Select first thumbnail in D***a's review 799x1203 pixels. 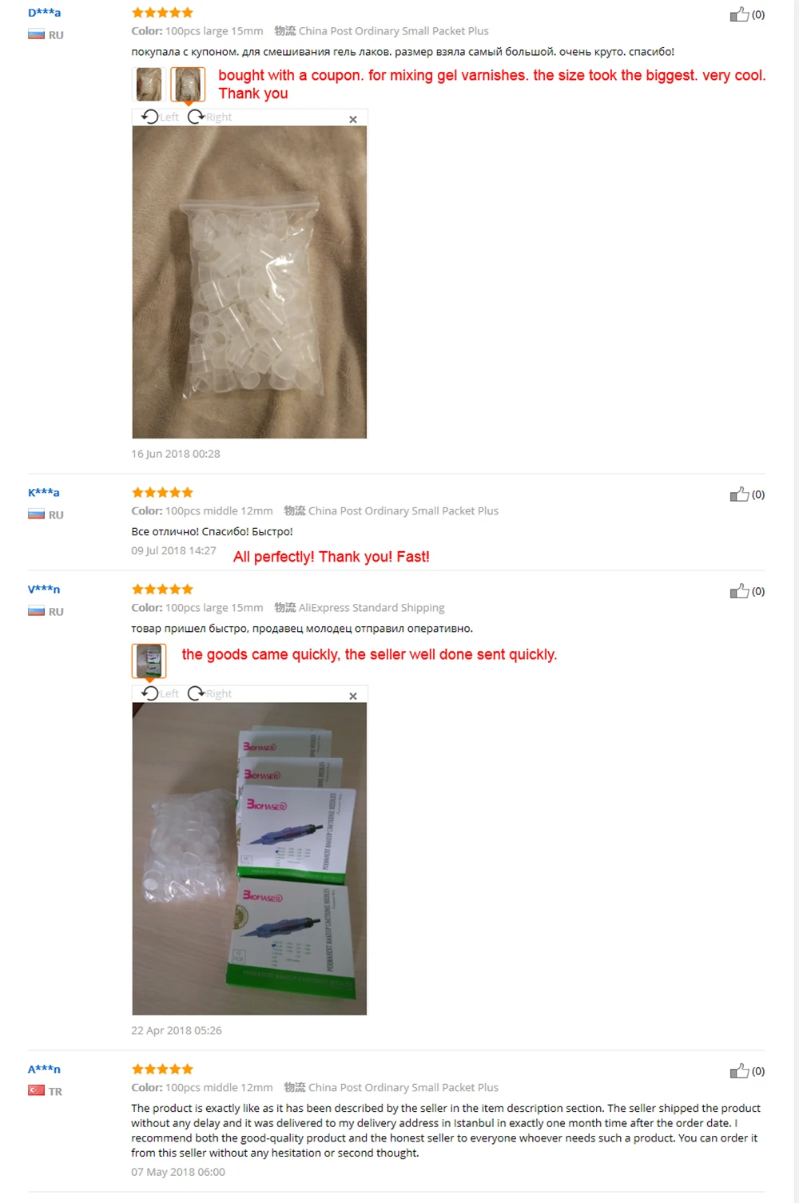click(x=149, y=84)
